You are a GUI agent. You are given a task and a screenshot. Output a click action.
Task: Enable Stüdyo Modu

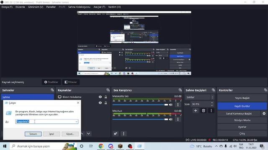(x=242, y=120)
